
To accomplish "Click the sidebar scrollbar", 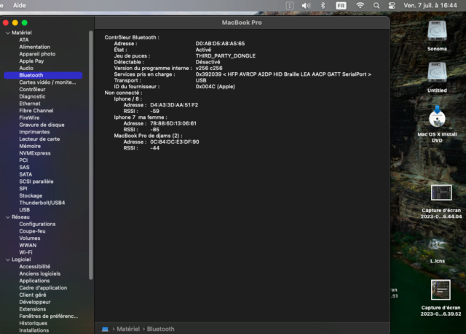I will pyautogui.click(x=90, y=155).
